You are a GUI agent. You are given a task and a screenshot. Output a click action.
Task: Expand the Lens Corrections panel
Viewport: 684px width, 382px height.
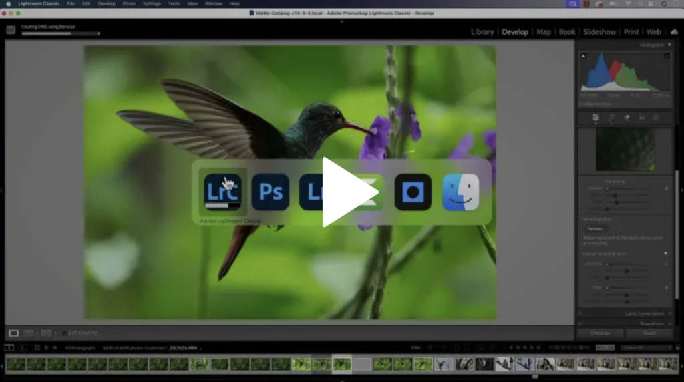click(645, 313)
